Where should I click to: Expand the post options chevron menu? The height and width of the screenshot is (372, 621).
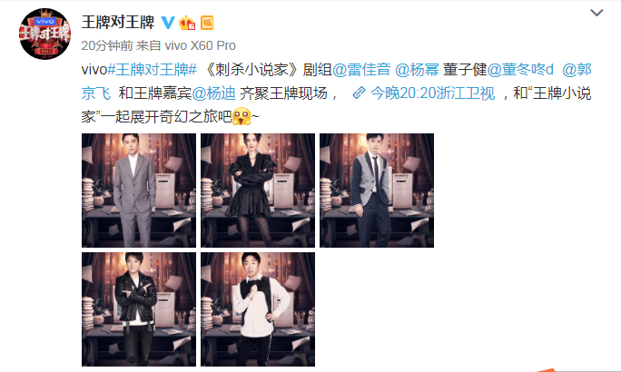coord(596,13)
